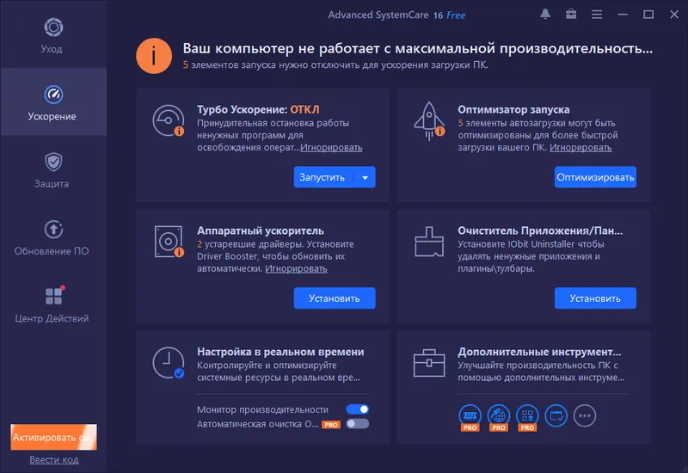Open the window checkmark tool icon
The image size is (688, 473).
coord(556,415)
